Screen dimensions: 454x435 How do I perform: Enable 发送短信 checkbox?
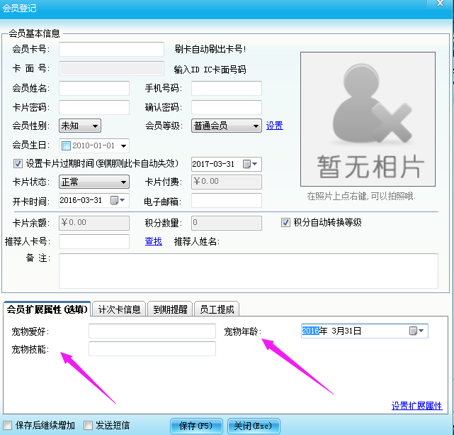coord(88,426)
